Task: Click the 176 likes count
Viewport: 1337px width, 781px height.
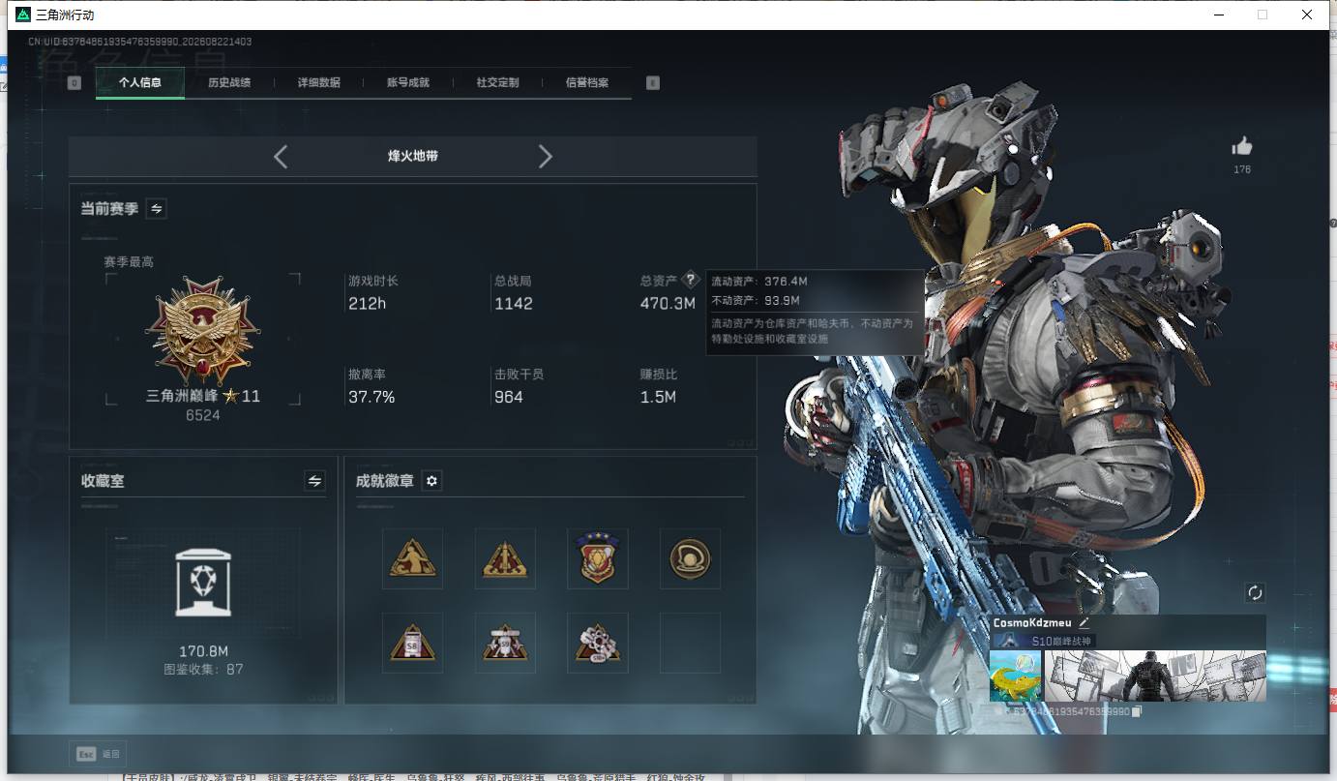Action: click(1242, 169)
